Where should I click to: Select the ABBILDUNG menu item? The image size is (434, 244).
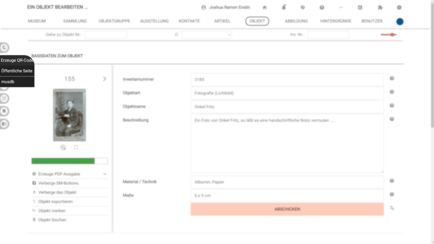click(296, 21)
